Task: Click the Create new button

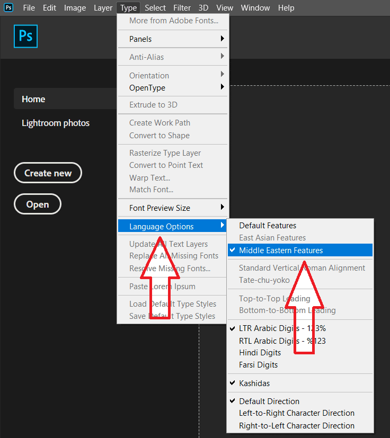Action: 48,173
